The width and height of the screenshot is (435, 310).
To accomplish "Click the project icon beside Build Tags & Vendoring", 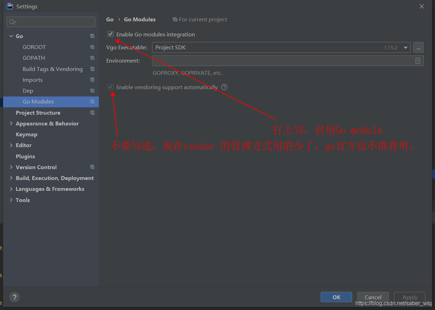I will click(x=92, y=69).
